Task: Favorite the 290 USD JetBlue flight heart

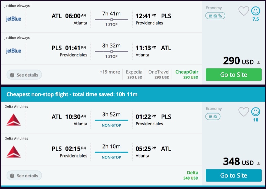Action: click(243, 11)
